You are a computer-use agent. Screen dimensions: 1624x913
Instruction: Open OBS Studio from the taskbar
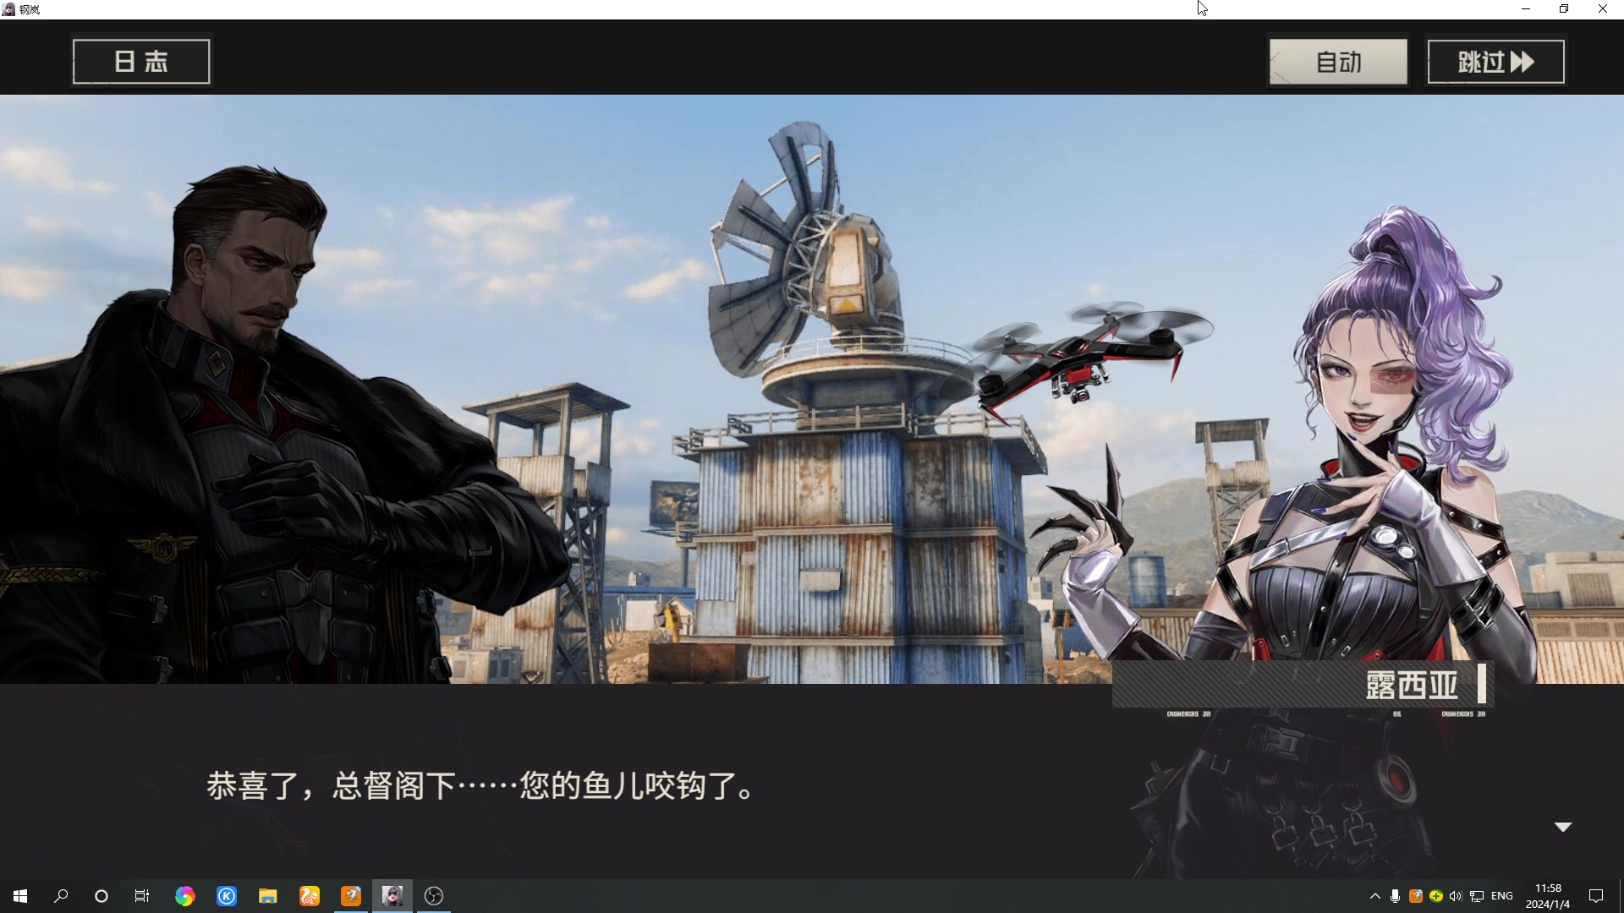434,895
